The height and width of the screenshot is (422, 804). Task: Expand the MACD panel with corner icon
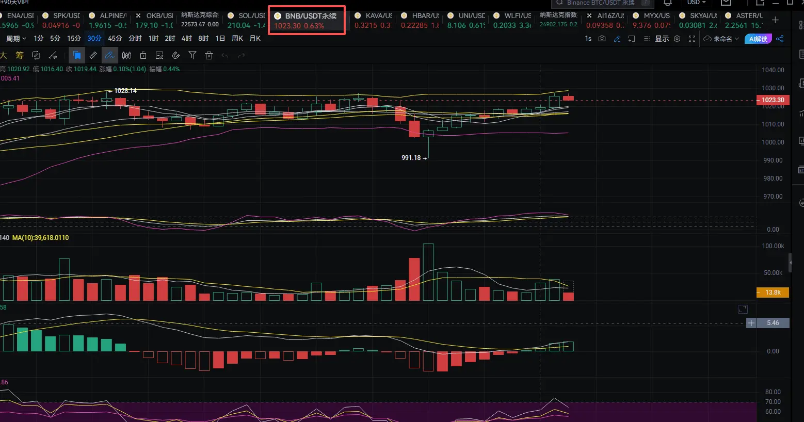[x=743, y=309]
